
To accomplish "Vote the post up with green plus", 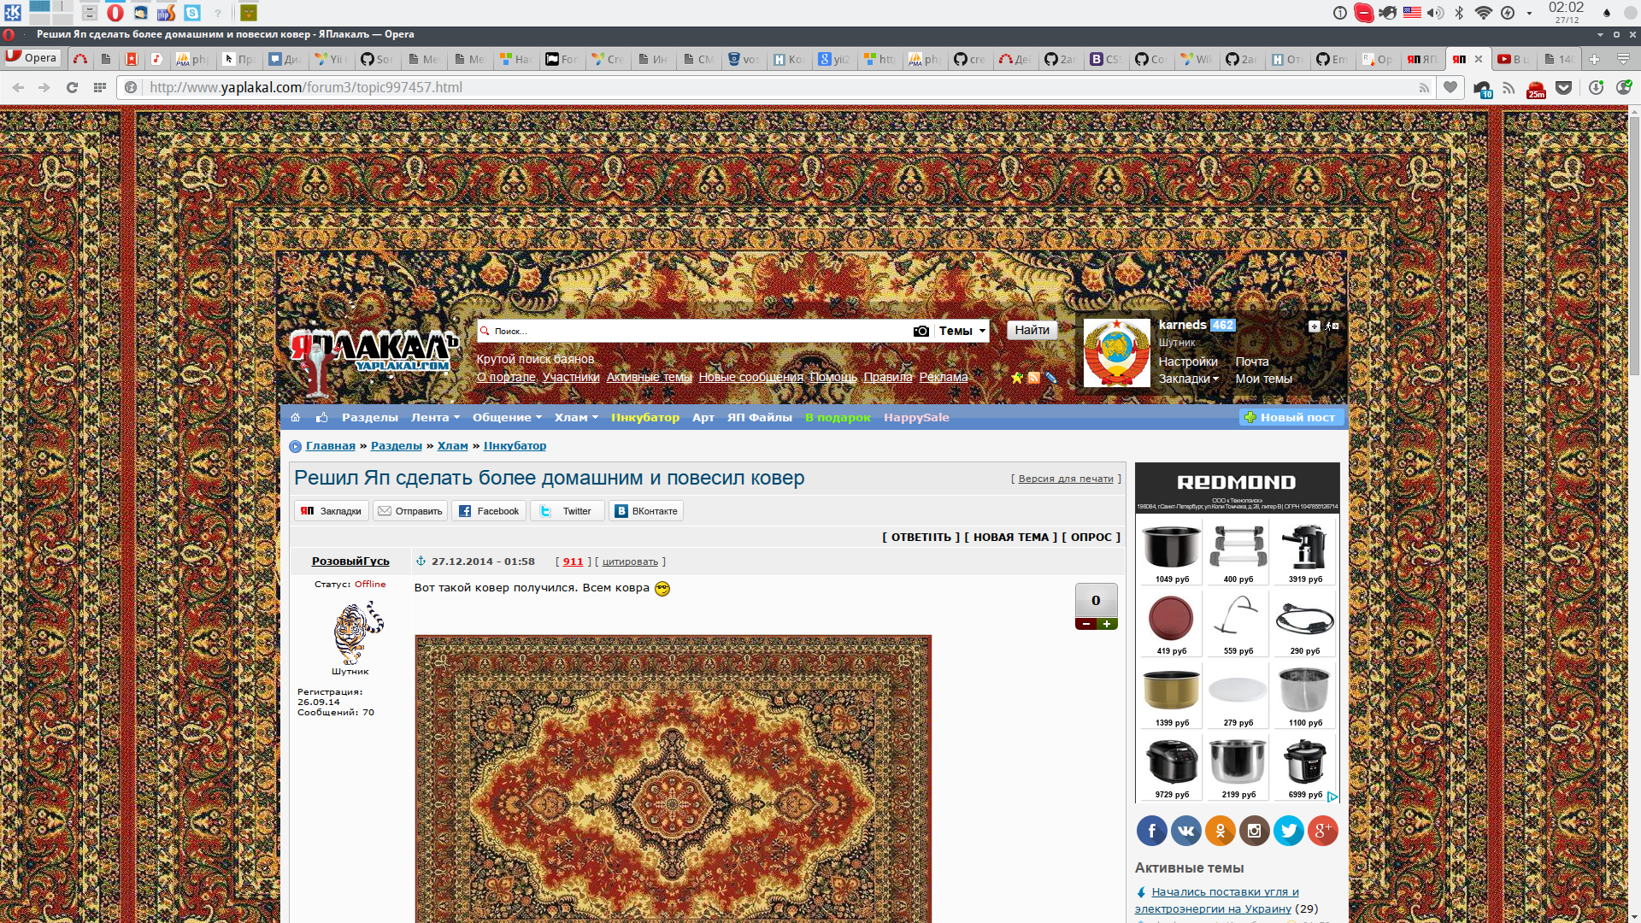I will pyautogui.click(x=1107, y=624).
